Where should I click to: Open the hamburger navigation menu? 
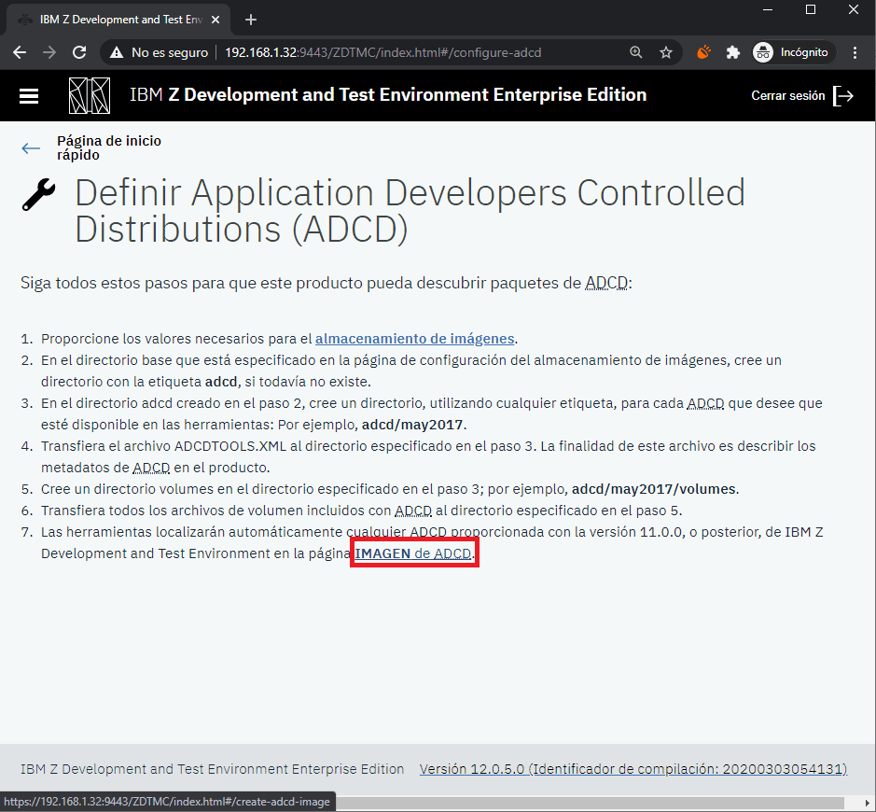point(29,96)
